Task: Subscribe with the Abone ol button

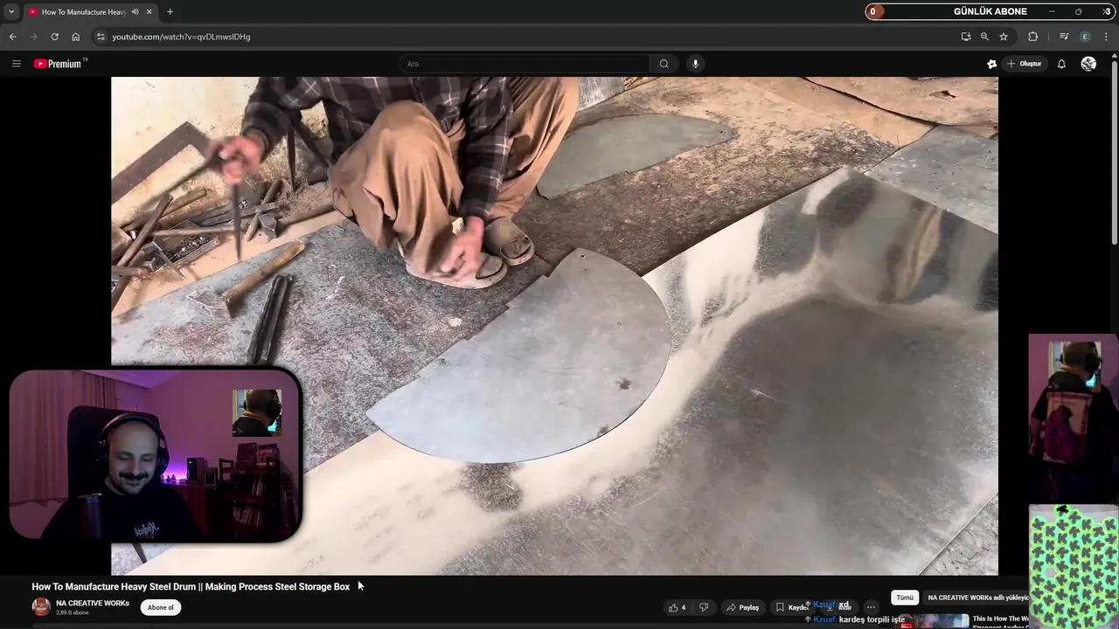Action: [161, 607]
